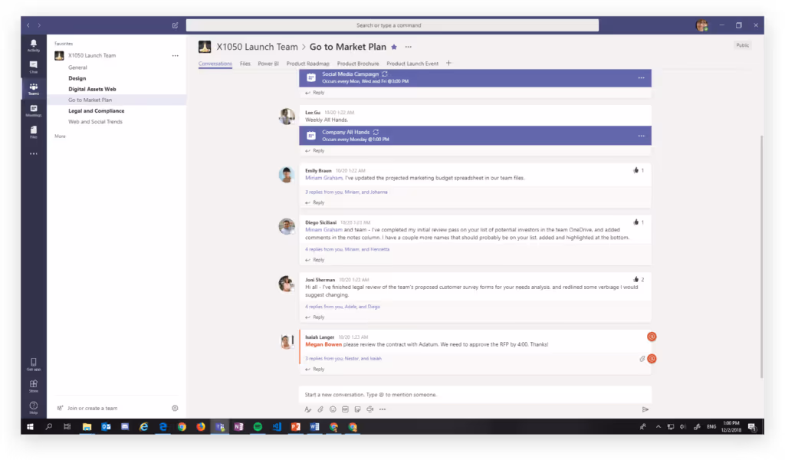785x460 pixels.
Task: Expand 4 replies from you, Miriam, and Henrietta
Action: [x=347, y=249]
